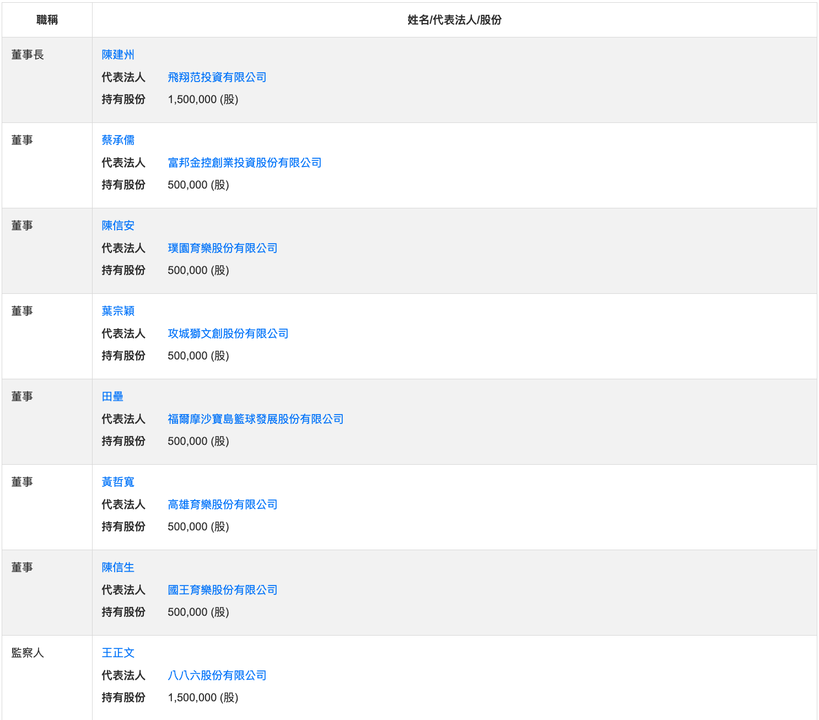Click the 黃哲寬 director link
The height and width of the screenshot is (720, 819).
pos(118,482)
